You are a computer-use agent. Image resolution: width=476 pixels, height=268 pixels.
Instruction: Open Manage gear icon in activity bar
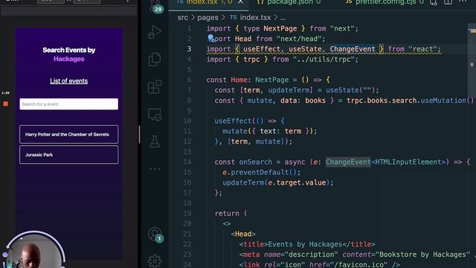coord(155,261)
